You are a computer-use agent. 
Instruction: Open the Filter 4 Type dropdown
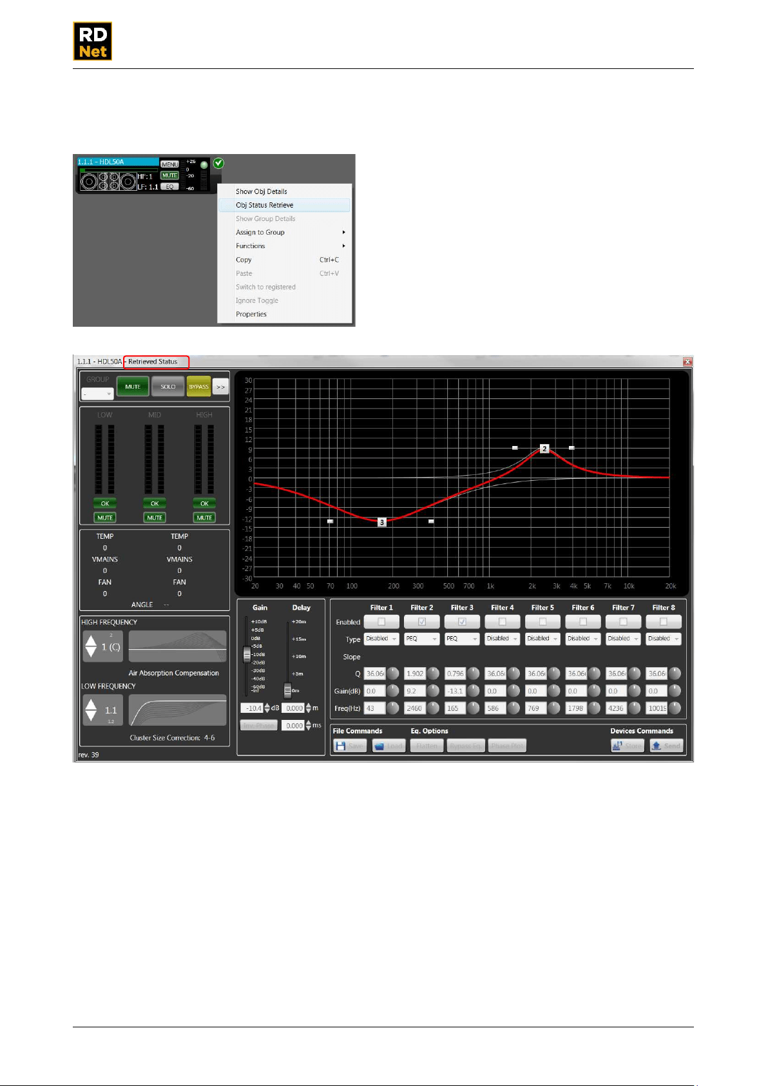pyautogui.click(x=503, y=639)
